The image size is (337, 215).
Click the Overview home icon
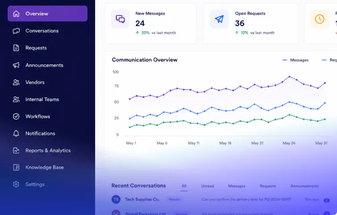point(16,14)
